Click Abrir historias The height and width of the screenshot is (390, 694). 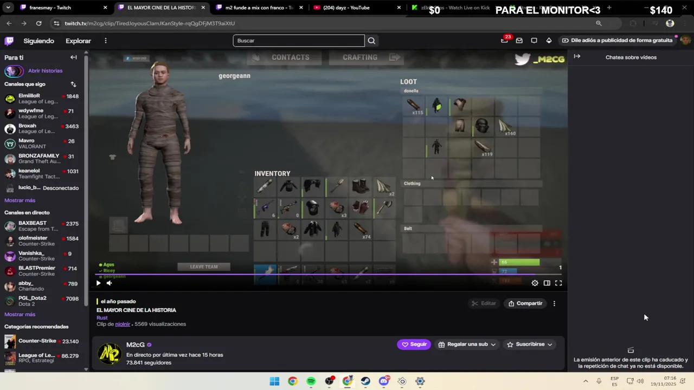[x=45, y=71]
